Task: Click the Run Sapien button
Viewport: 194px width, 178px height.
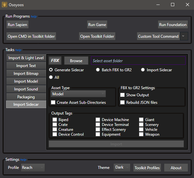Action: tap(17, 25)
